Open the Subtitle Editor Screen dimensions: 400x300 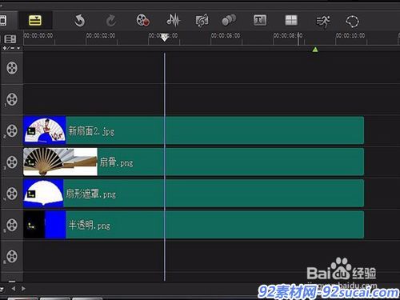tap(260, 20)
